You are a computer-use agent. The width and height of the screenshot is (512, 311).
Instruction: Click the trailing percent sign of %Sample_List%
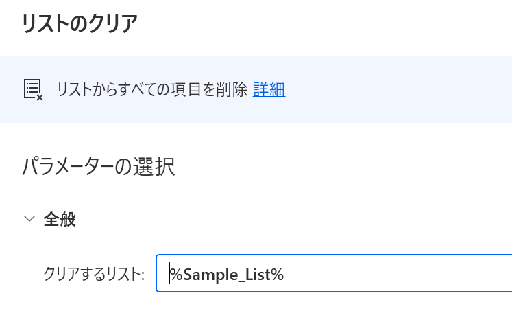(277, 275)
